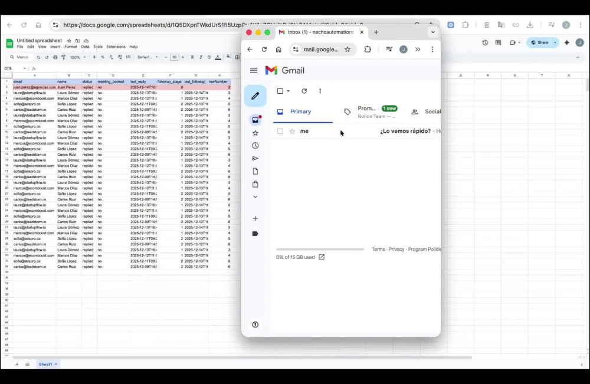Open Starred in the Gmail sidebar
Image resolution: width=590 pixels, height=384 pixels.
click(x=255, y=133)
